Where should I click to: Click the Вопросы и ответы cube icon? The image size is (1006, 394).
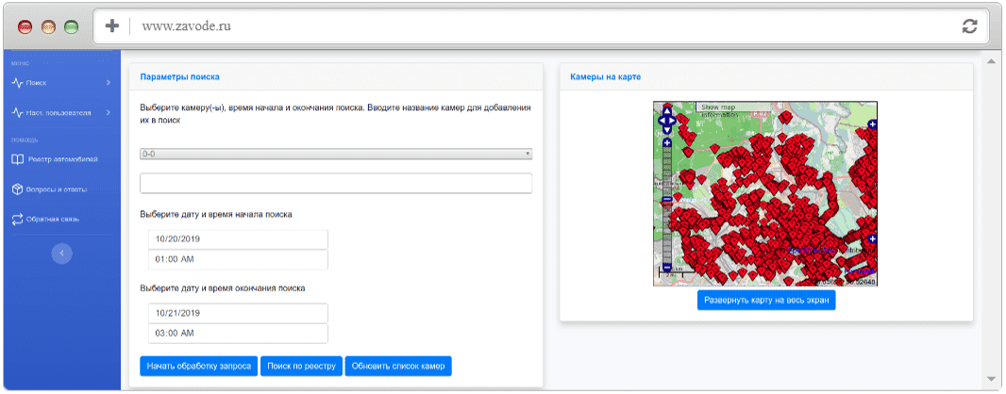(x=17, y=189)
